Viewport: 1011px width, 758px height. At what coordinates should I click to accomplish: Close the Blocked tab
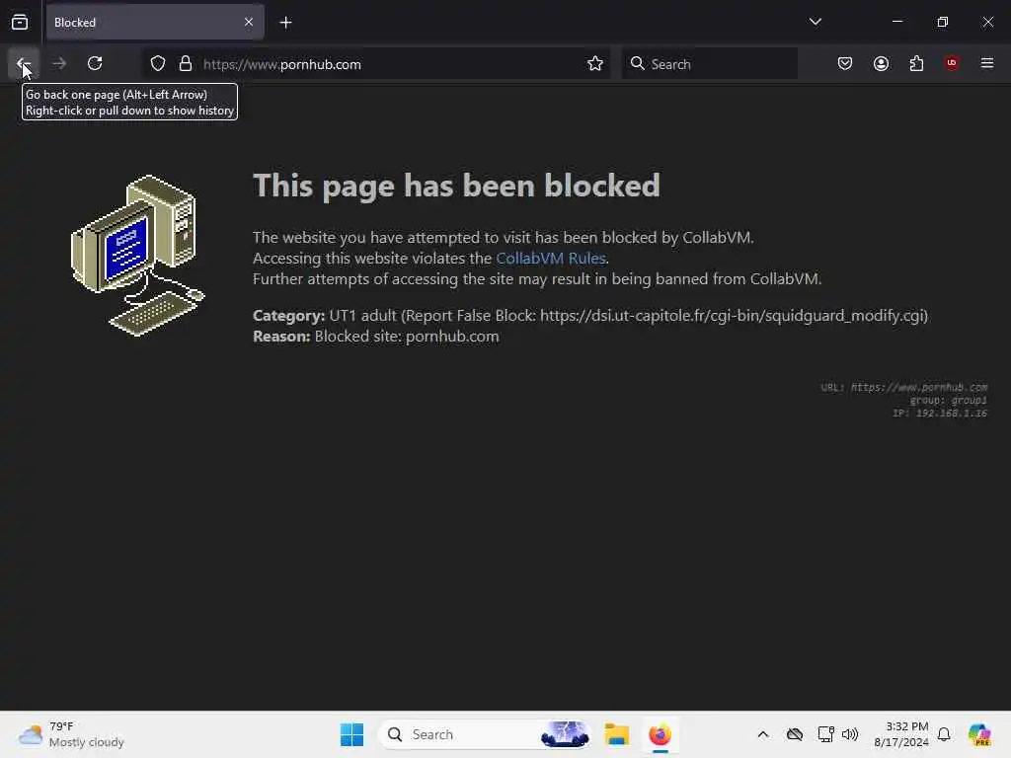tap(249, 23)
